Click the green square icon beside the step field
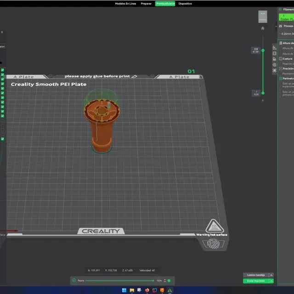The image size is (294, 294). [169, 281]
